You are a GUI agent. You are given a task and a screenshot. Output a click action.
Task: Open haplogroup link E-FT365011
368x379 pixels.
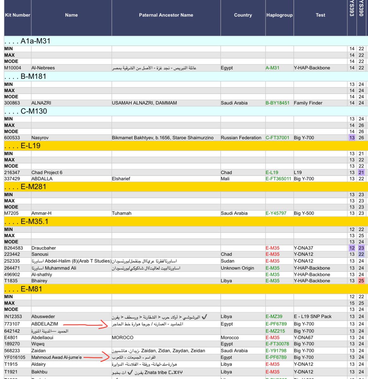tap(279, 179)
